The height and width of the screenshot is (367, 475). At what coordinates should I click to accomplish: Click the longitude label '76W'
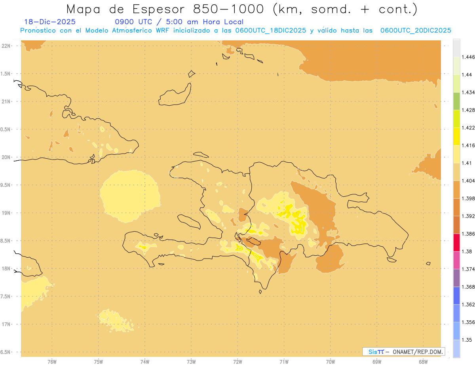click(52, 362)
